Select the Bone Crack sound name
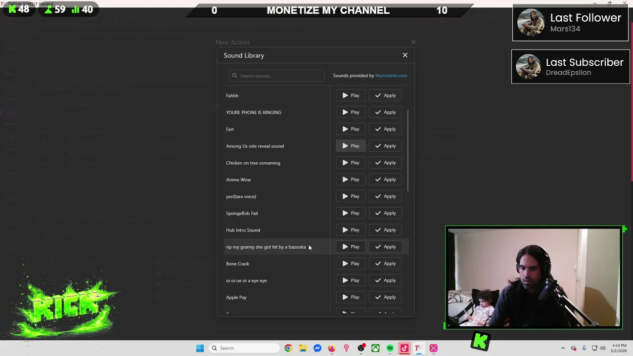The image size is (633, 356). coord(237,264)
